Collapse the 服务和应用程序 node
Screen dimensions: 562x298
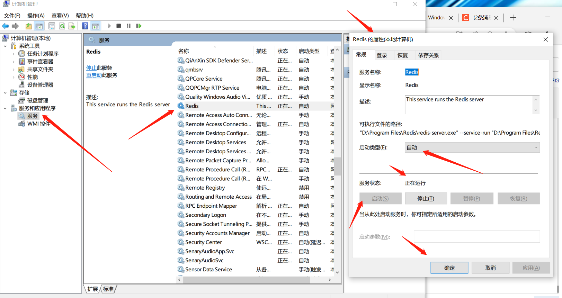[x=5, y=108]
